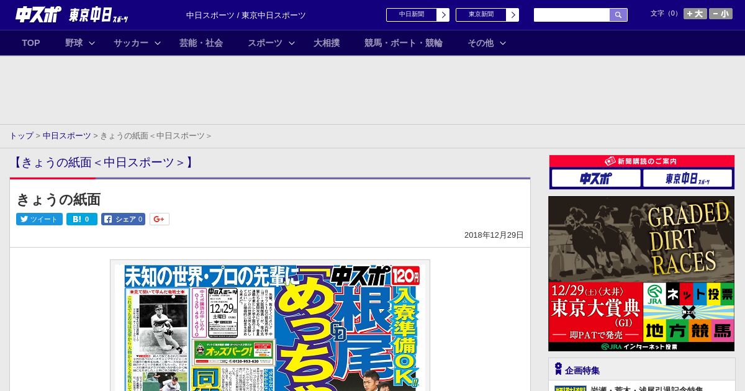Image resolution: width=745 pixels, height=391 pixels.
Task: Click 東京中日スポーツ in subscription banner
Action: point(687,179)
